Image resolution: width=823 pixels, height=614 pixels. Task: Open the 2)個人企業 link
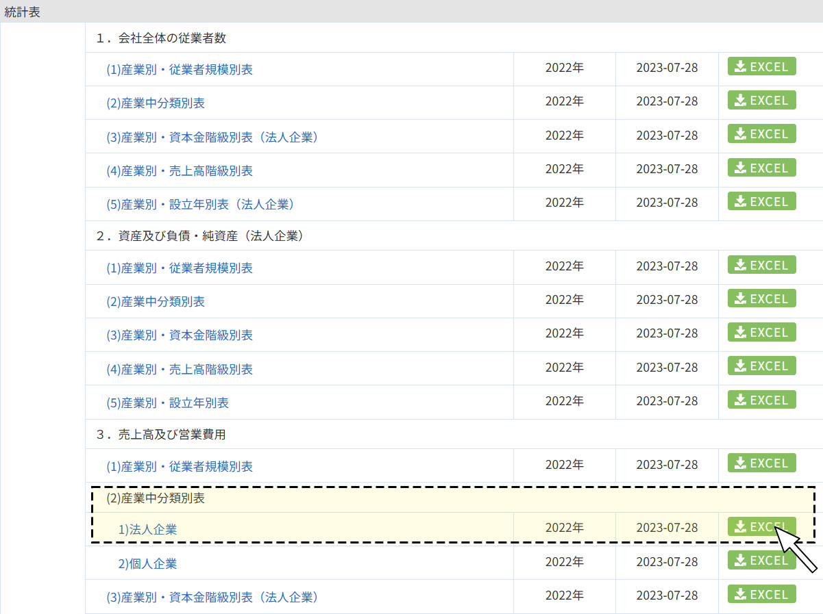148,564
